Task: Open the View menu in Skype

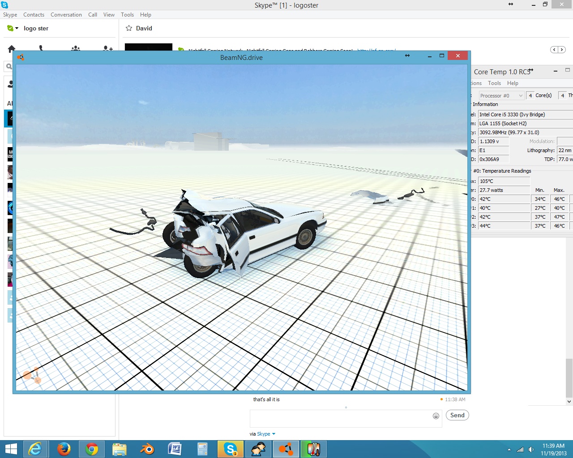Action: point(109,15)
